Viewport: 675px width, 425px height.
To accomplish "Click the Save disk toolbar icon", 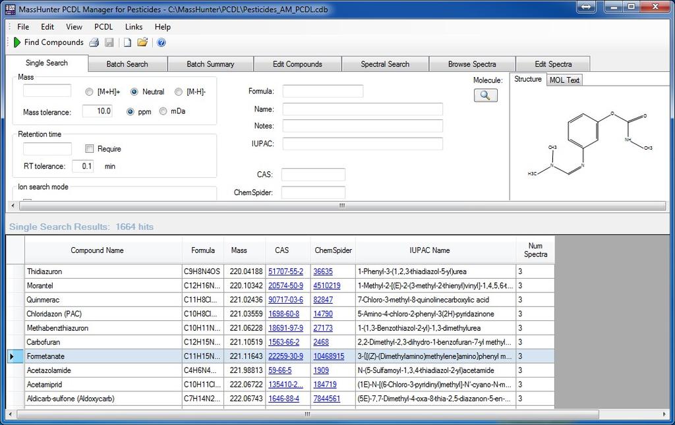I will point(109,42).
